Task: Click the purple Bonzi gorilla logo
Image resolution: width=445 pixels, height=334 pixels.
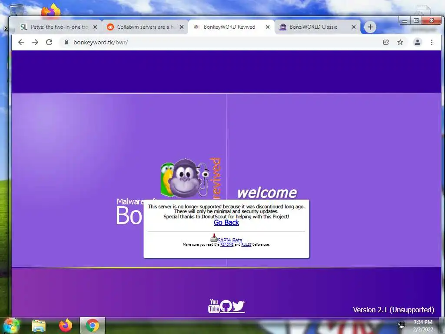Action: pyautogui.click(x=184, y=178)
